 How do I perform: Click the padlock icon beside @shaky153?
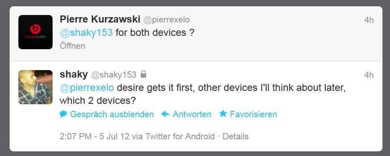[143, 74]
